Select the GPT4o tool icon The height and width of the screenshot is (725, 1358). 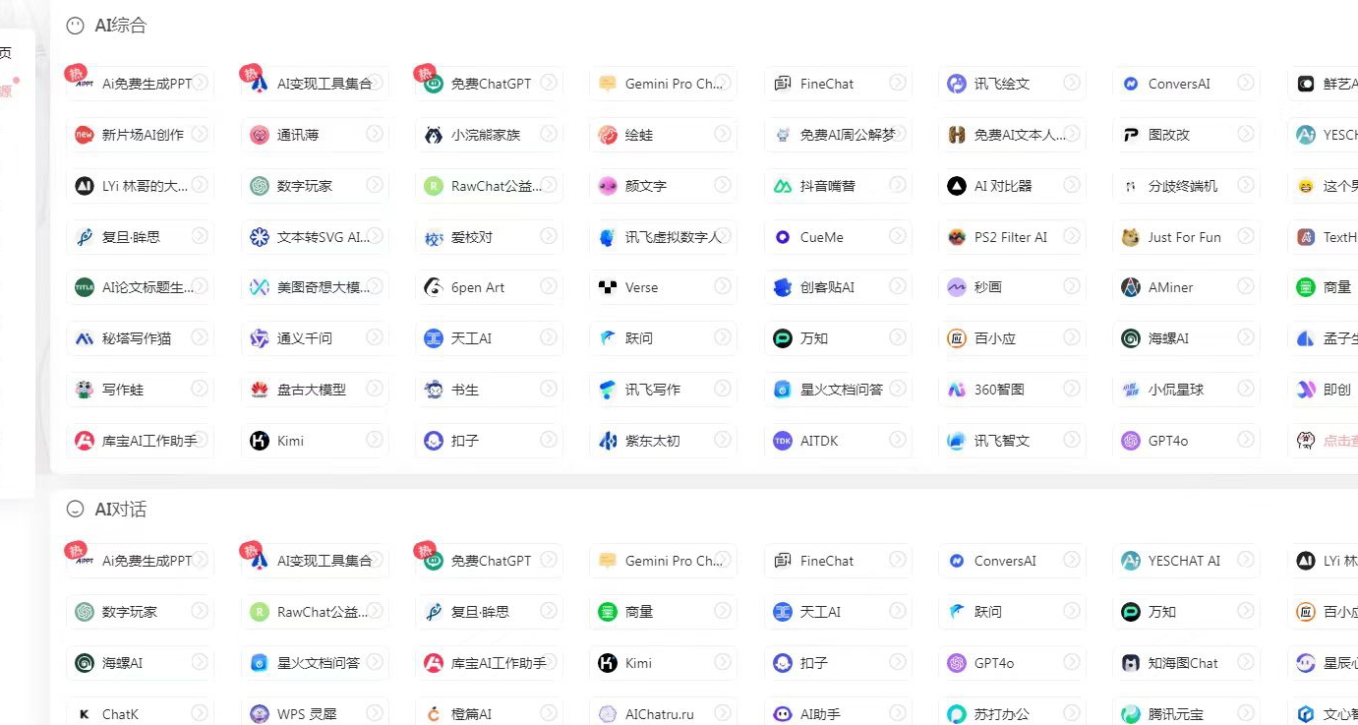click(1131, 441)
